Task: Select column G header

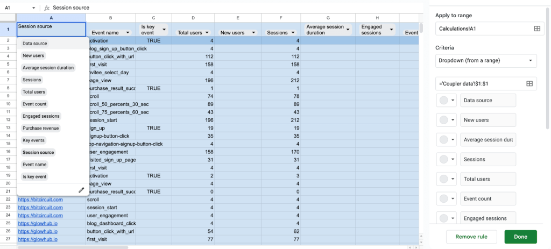Action: [x=328, y=18]
